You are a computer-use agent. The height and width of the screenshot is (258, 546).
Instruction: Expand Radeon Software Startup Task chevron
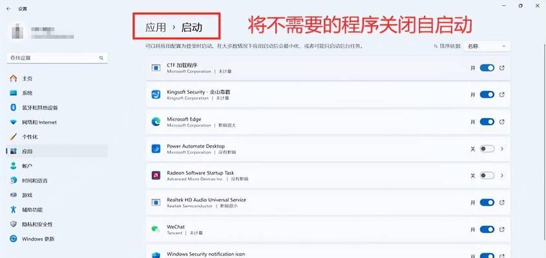tap(502, 175)
